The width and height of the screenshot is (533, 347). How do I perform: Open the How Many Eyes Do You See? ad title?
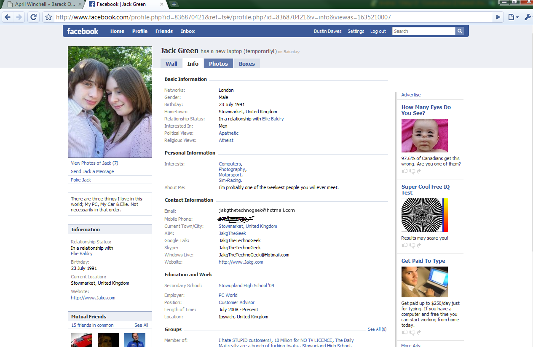tap(426, 110)
